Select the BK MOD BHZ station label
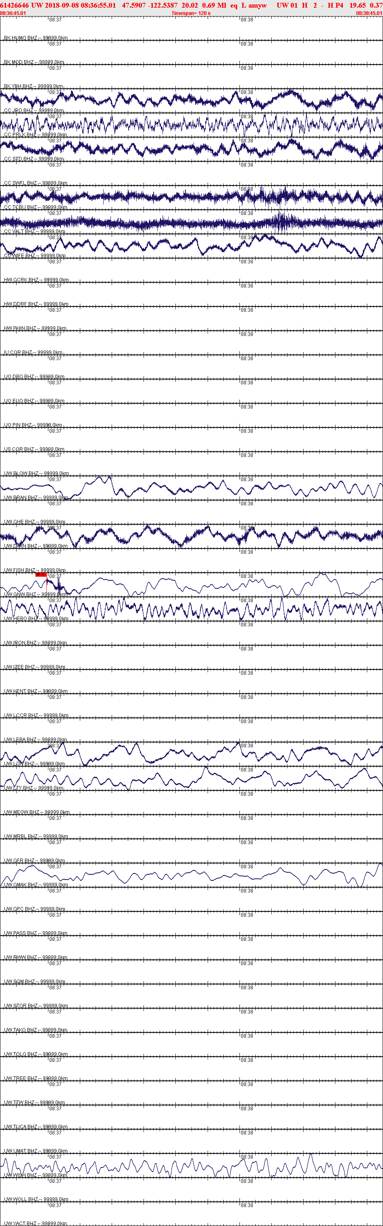The height and width of the screenshot is (1226, 383). [x=34, y=63]
